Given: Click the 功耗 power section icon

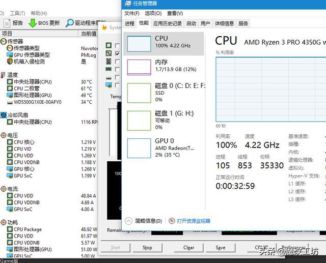Looking at the screenshot, I should tap(4, 222).
